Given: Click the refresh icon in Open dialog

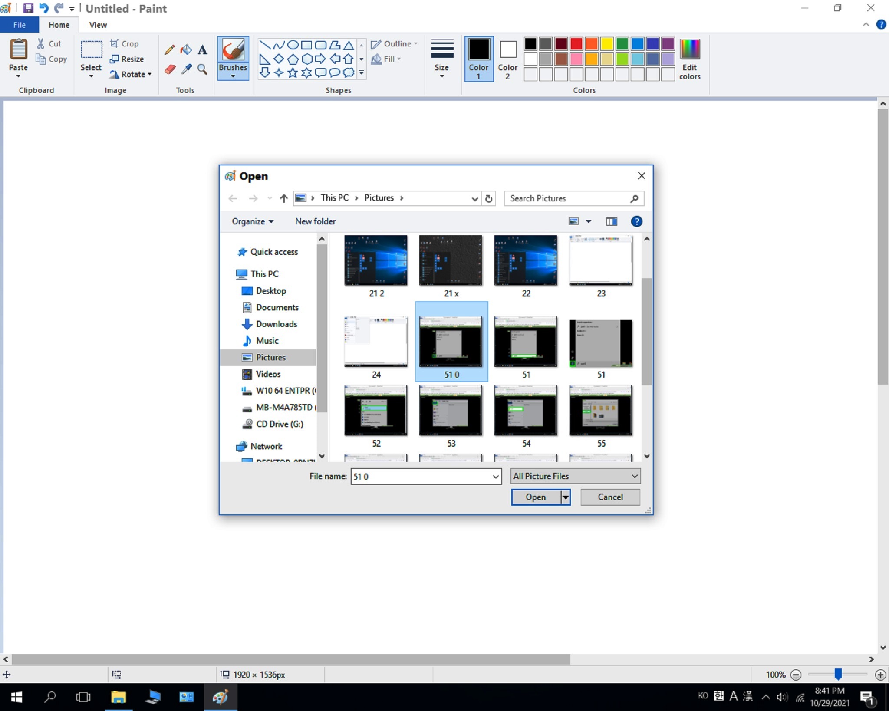Looking at the screenshot, I should pyautogui.click(x=489, y=198).
